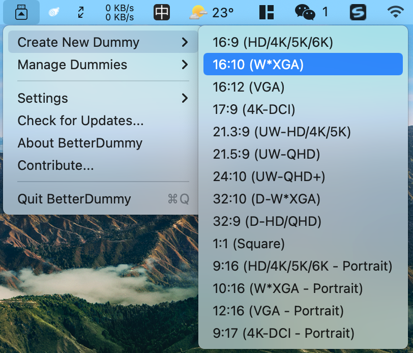
Task: Expand the Manage Dummies submenu arrow
Action: tap(185, 65)
